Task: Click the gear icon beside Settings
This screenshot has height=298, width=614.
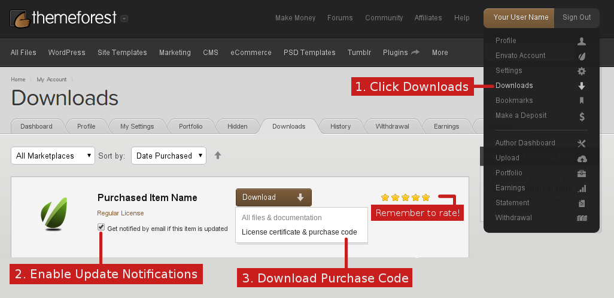Action: (581, 71)
